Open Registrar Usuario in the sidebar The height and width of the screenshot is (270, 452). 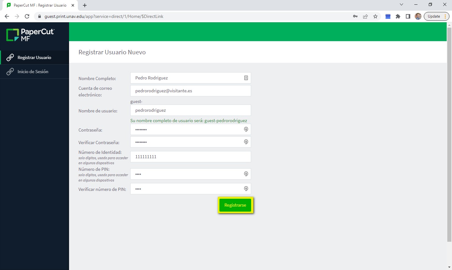click(34, 57)
